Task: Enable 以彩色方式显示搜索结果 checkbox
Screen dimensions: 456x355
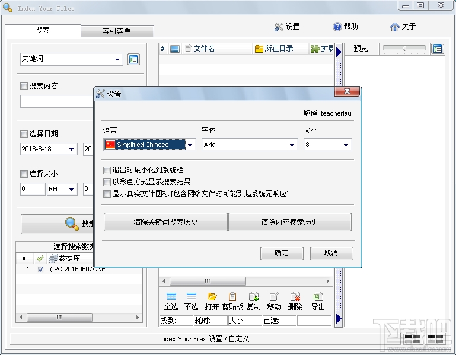Action: pyautogui.click(x=107, y=182)
